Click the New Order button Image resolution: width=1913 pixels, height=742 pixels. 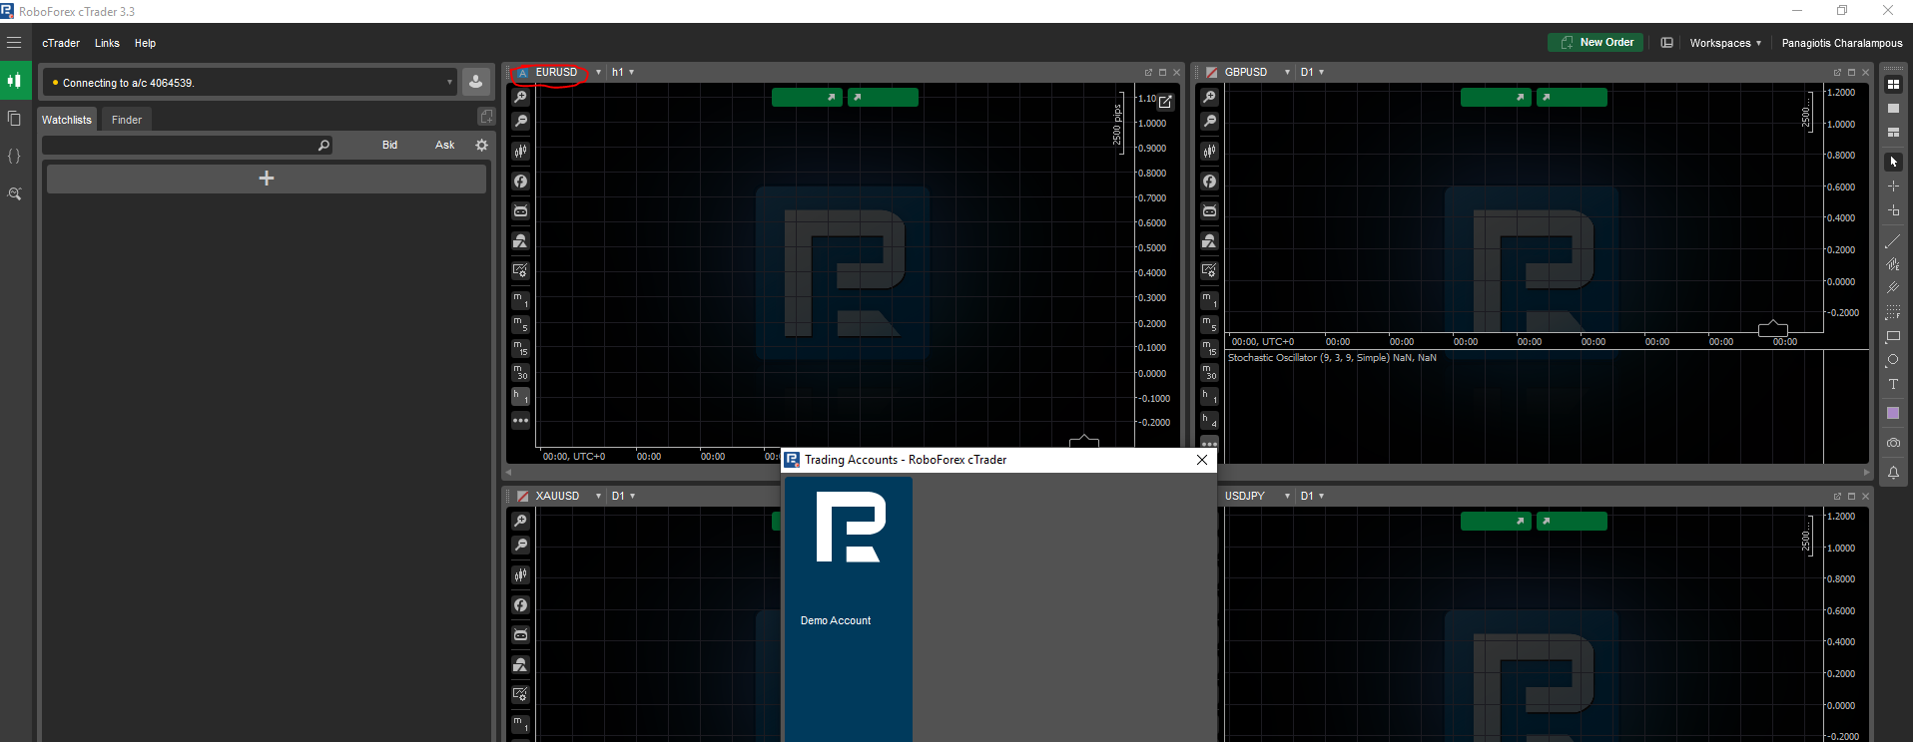point(1595,42)
